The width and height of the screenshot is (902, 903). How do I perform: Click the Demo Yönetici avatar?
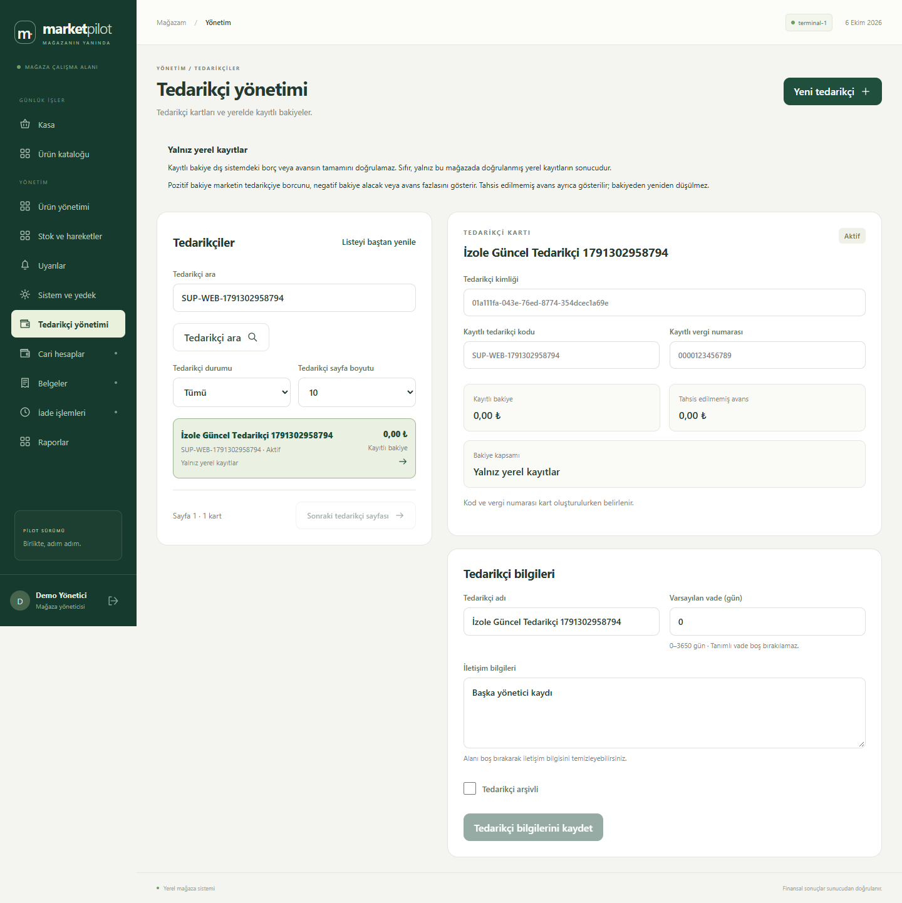(20, 601)
